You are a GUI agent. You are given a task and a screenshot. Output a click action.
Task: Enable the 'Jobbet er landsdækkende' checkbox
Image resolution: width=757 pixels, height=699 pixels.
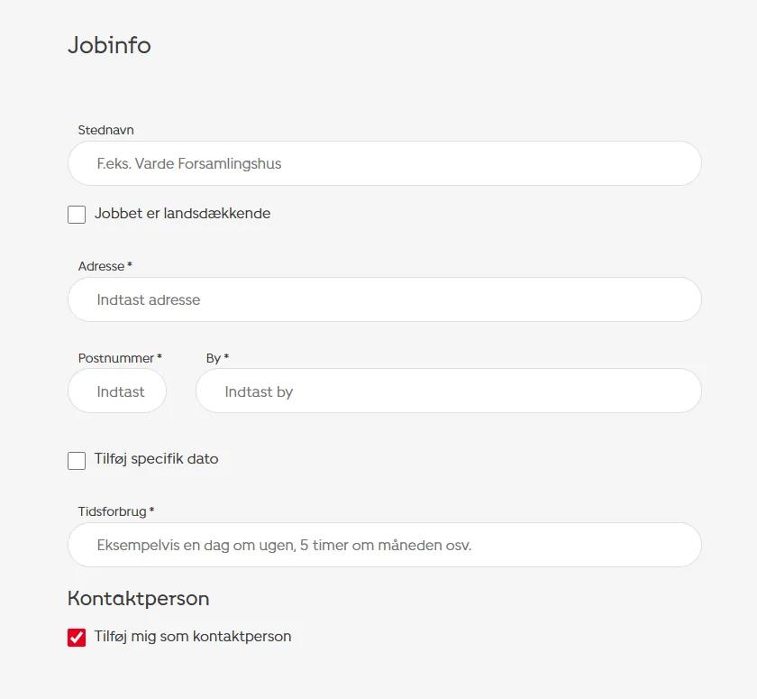pos(77,215)
